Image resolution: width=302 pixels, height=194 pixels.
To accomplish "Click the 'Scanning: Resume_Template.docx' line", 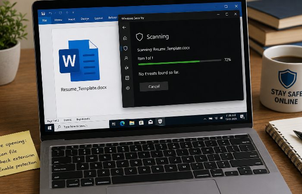I will pos(164,49).
